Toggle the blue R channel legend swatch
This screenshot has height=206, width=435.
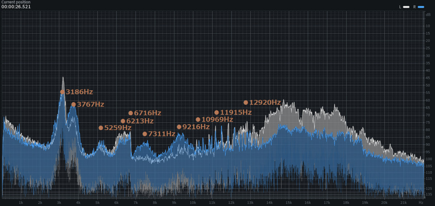420,7
